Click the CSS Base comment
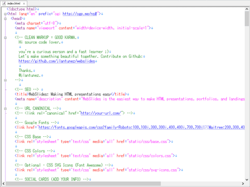Screen dimensions: 250x187 pos(32,137)
